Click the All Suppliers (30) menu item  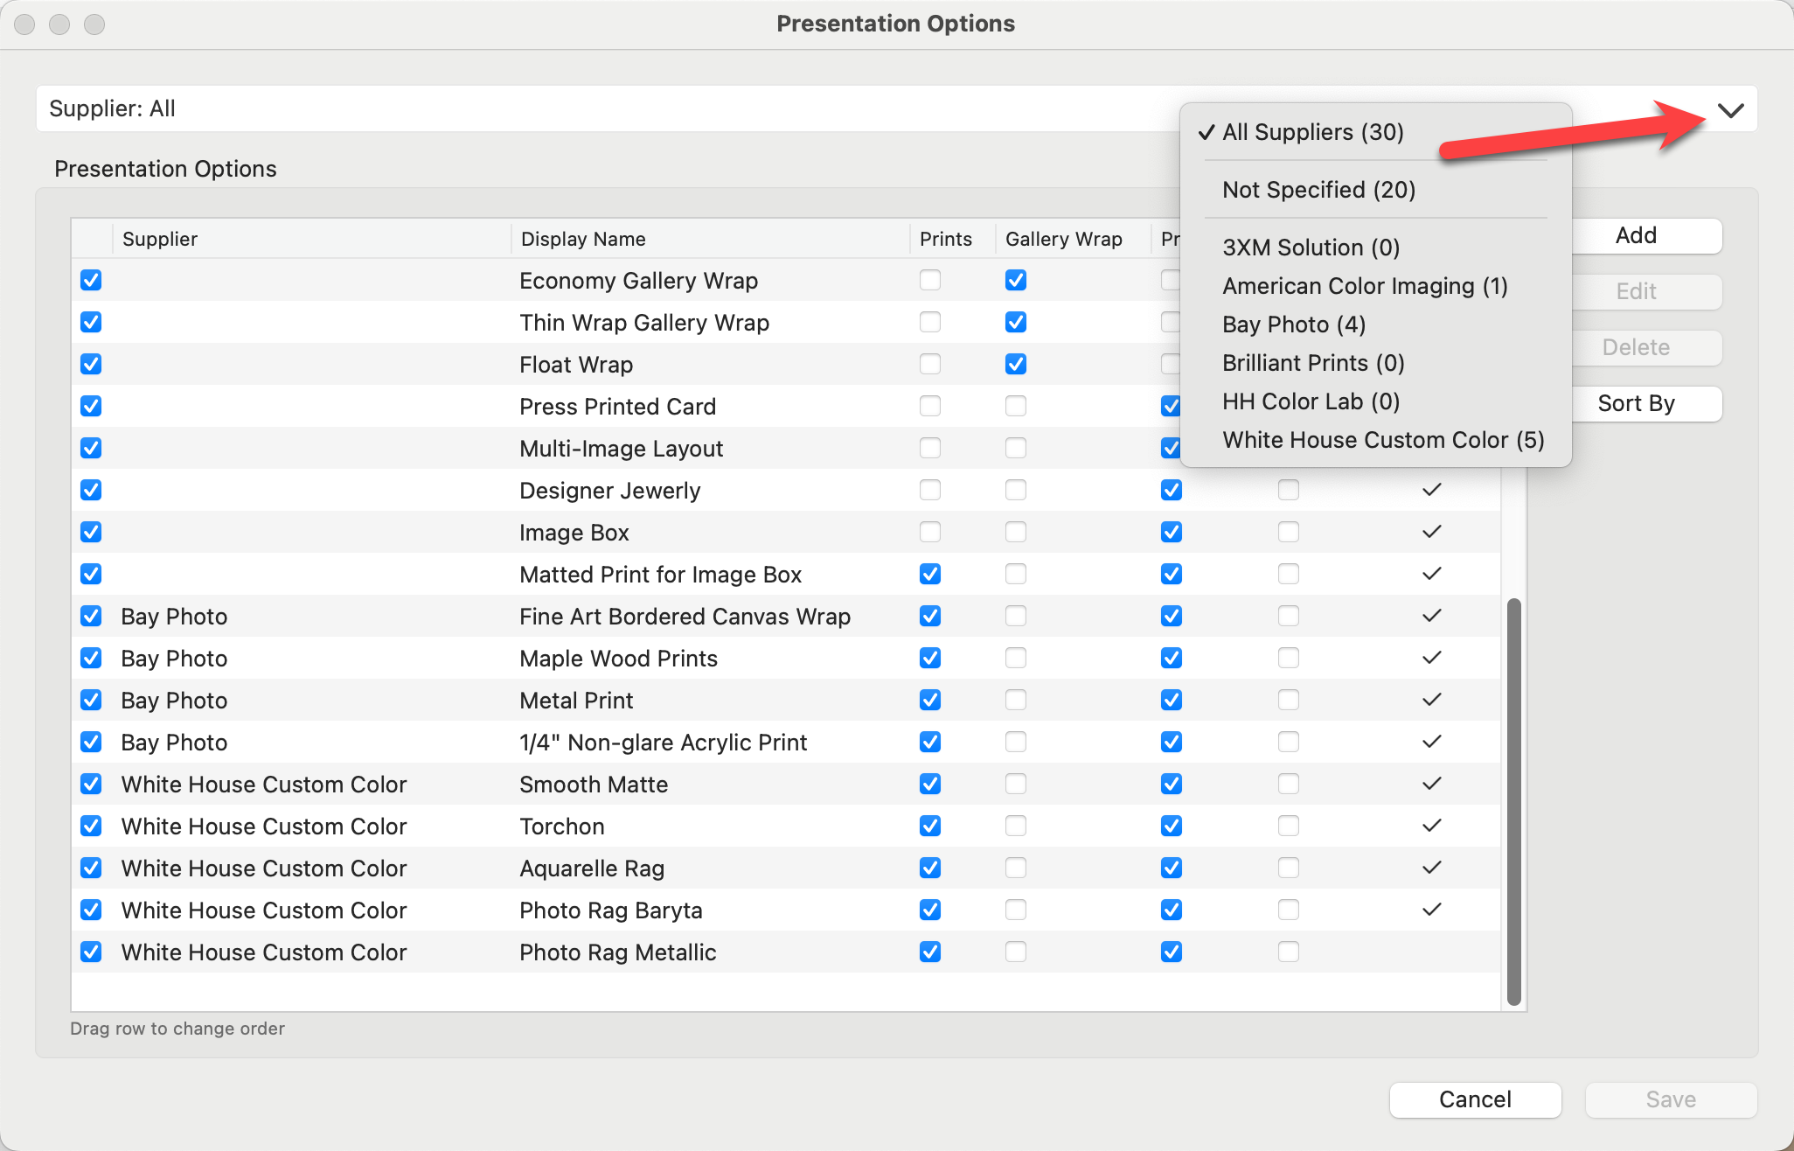pos(1311,132)
